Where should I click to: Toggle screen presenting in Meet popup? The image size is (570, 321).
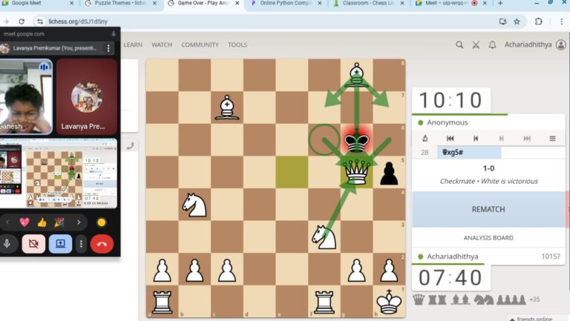[60, 243]
